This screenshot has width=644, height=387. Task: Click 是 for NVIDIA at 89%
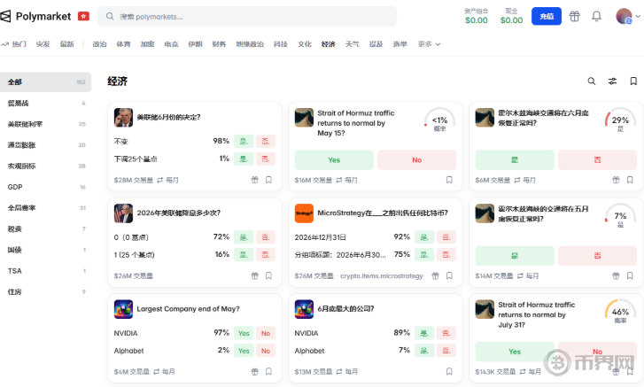(424, 333)
